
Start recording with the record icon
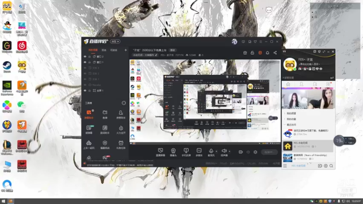pyautogui.click(x=240, y=152)
